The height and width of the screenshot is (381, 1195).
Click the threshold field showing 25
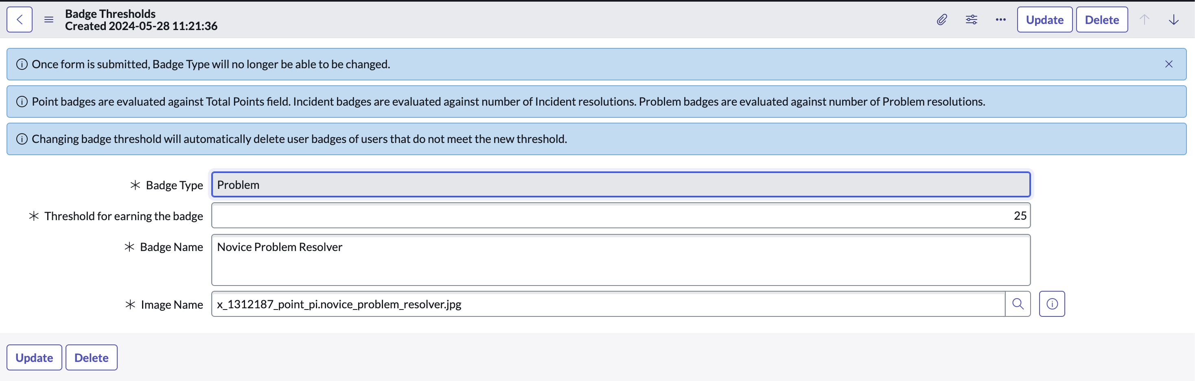[x=620, y=216]
